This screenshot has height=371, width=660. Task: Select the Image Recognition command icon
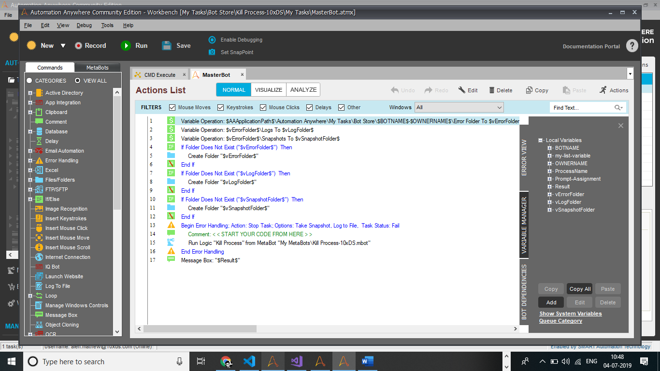(x=39, y=209)
